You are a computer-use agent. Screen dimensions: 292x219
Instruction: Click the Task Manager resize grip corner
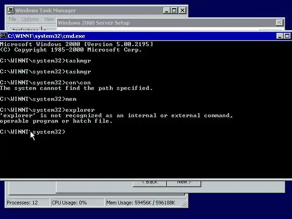(x=185, y=204)
